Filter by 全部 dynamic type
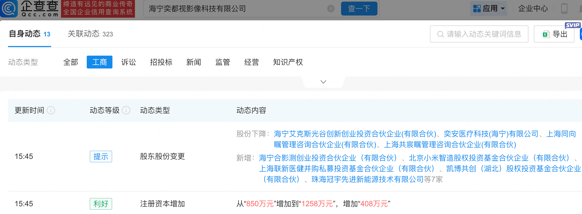 point(71,62)
